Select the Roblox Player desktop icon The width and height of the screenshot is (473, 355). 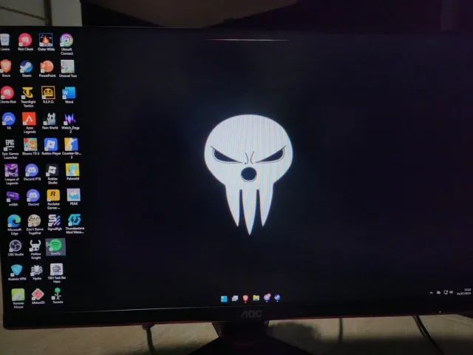51,146
